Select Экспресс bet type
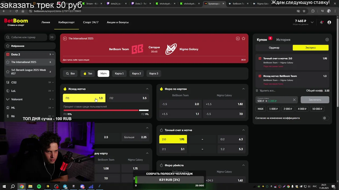The height and width of the screenshot is (190, 339). pos(311,48)
